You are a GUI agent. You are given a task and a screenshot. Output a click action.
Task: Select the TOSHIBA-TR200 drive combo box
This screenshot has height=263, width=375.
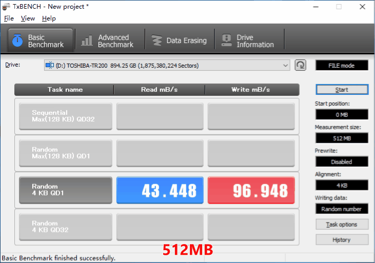point(167,65)
